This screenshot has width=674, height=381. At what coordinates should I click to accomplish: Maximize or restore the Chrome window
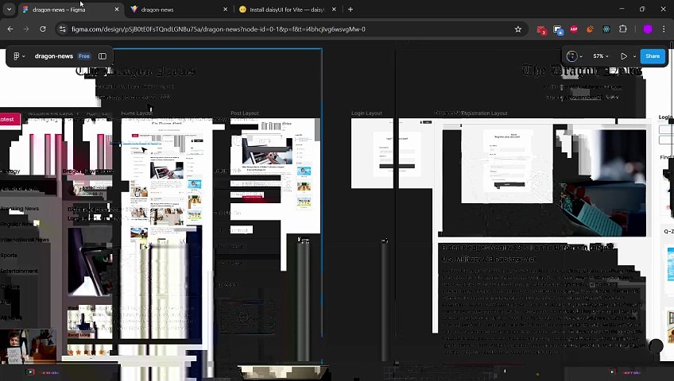tap(642, 9)
